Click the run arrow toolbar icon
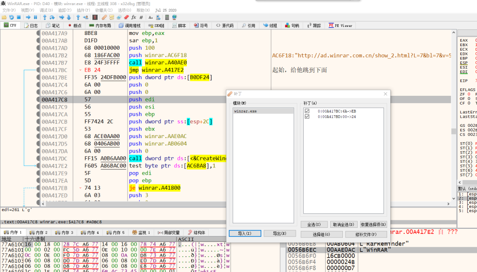The height and width of the screenshot is (272, 477). point(28,17)
